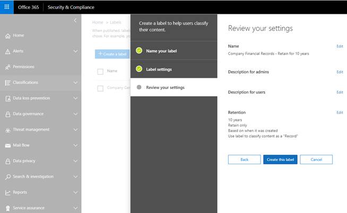347x213 pixels.
Task: Expand the Data governance chevron
Action: point(75,114)
